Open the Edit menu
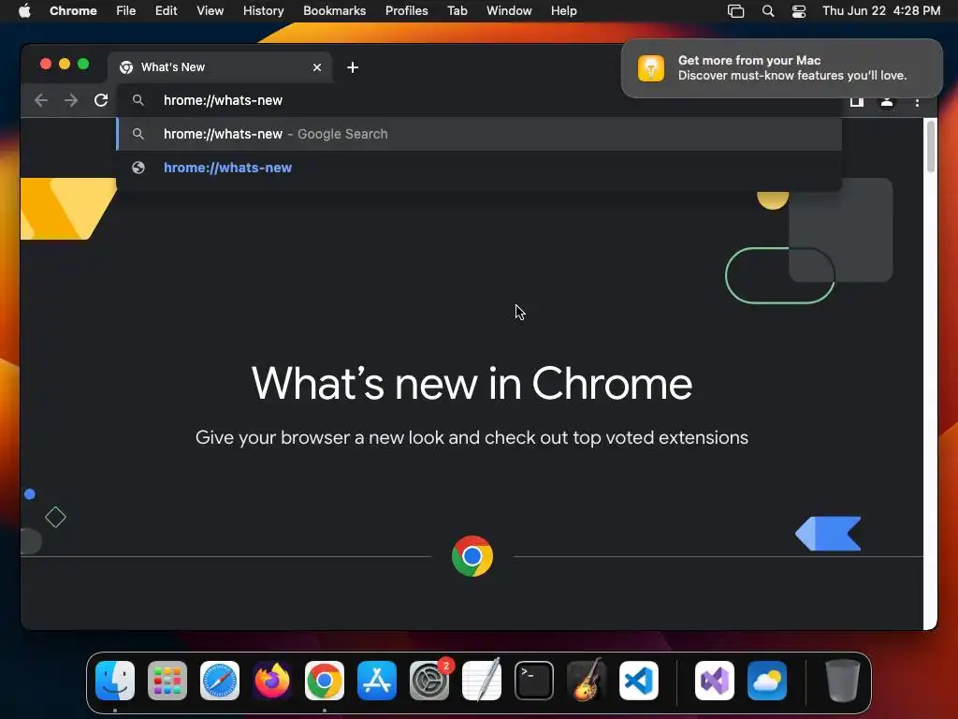Viewport: 958px width, 719px height. click(167, 11)
